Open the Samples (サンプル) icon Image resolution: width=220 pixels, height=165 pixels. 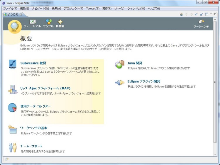click(x=48, y=22)
